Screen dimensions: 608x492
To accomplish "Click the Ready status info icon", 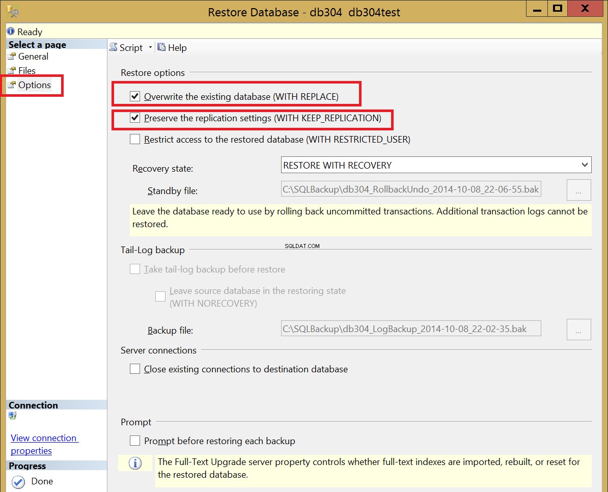I will pos(11,31).
